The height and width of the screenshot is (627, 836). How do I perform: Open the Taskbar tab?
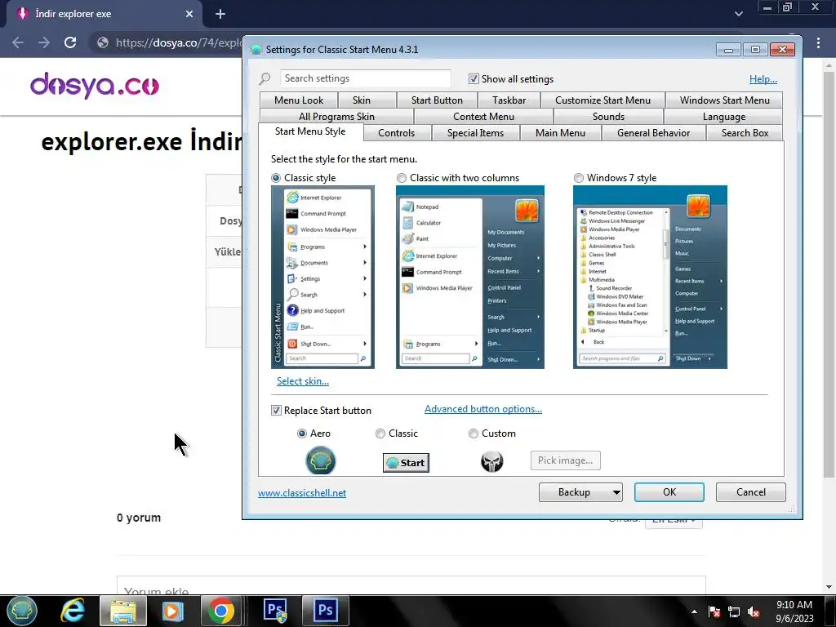click(509, 100)
